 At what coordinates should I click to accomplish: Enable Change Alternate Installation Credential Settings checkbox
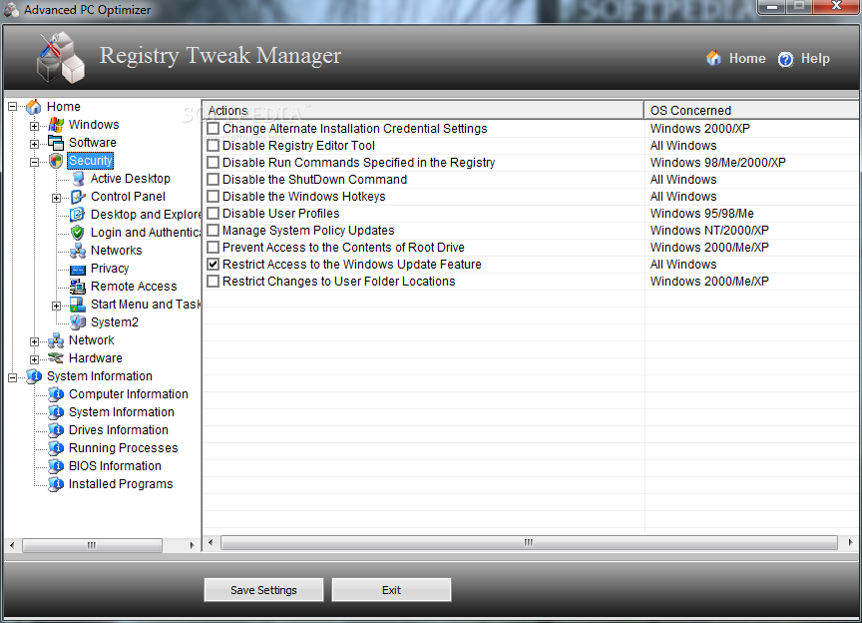[x=213, y=128]
